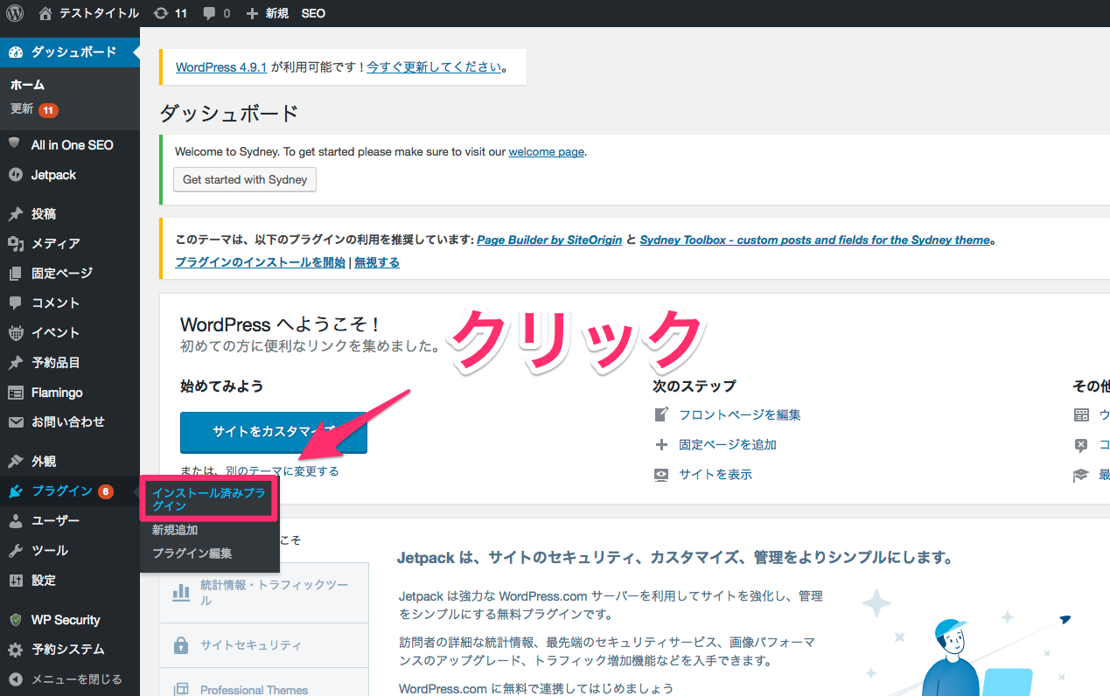The width and height of the screenshot is (1110, 696).
Task: Click the bar chart icon of 統計情報
Action: pos(181,593)
